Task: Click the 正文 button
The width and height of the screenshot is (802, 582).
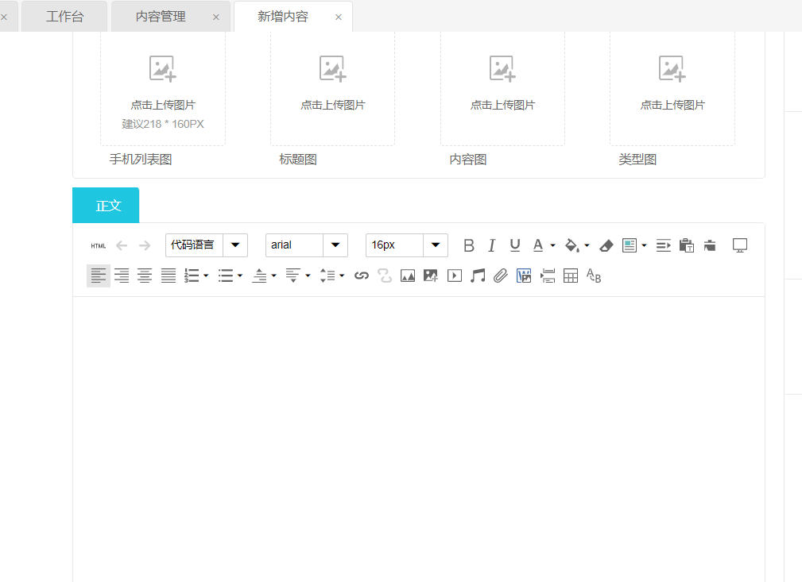Action: 106,206
